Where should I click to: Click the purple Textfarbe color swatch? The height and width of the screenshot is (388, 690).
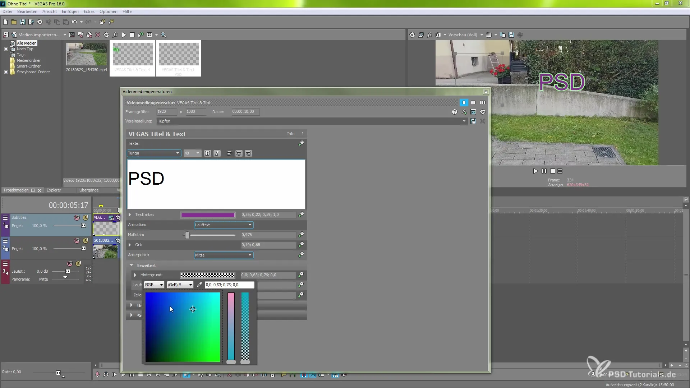(x=208, y=215)
